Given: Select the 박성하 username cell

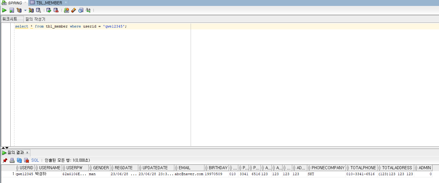Looking at the screenshot, I should [x=48, y=174].
